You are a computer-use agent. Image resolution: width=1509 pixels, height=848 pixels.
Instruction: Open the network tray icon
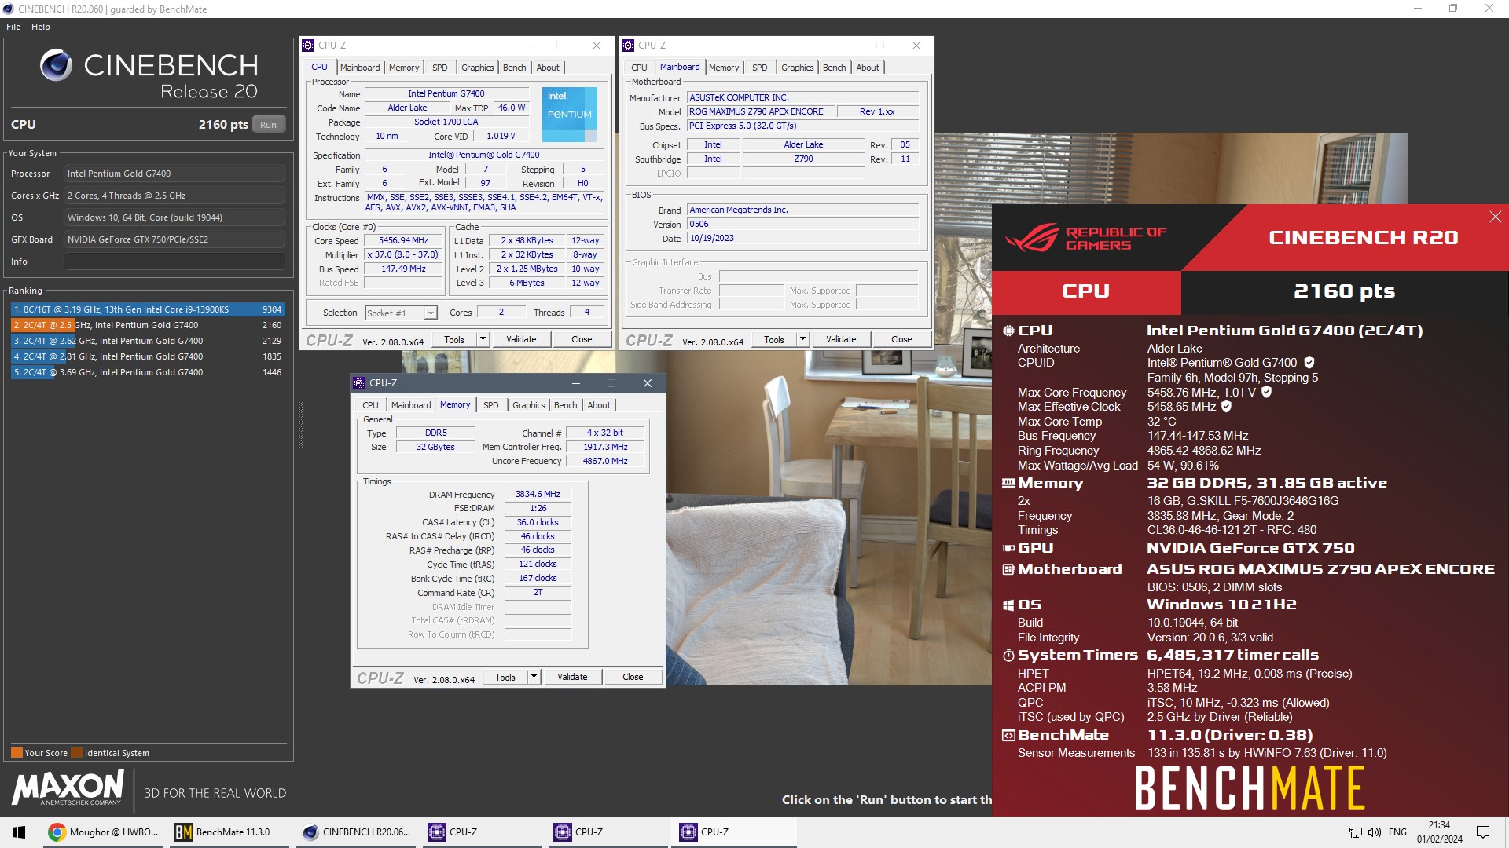click(1355, 832)
